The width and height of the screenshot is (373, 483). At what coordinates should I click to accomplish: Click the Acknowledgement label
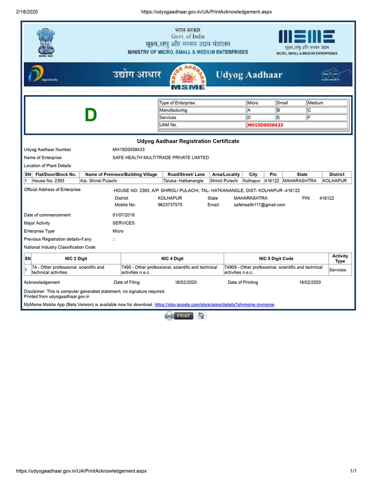click(x=42, y=282)
